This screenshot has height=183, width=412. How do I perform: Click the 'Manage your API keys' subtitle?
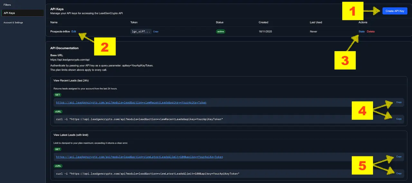[87, 13]
